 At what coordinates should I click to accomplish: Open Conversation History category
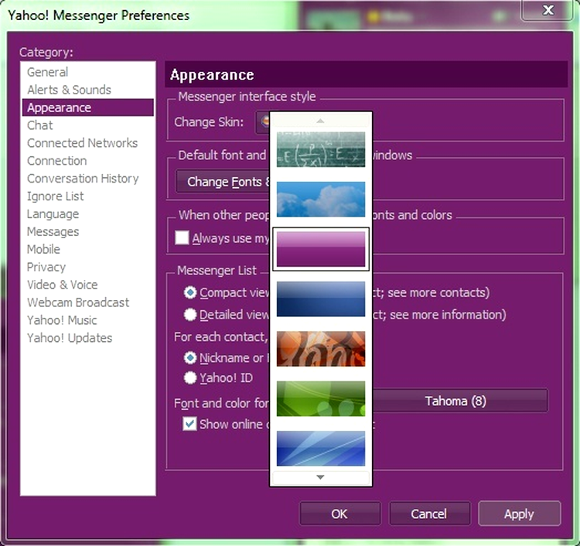click(88, 179)
